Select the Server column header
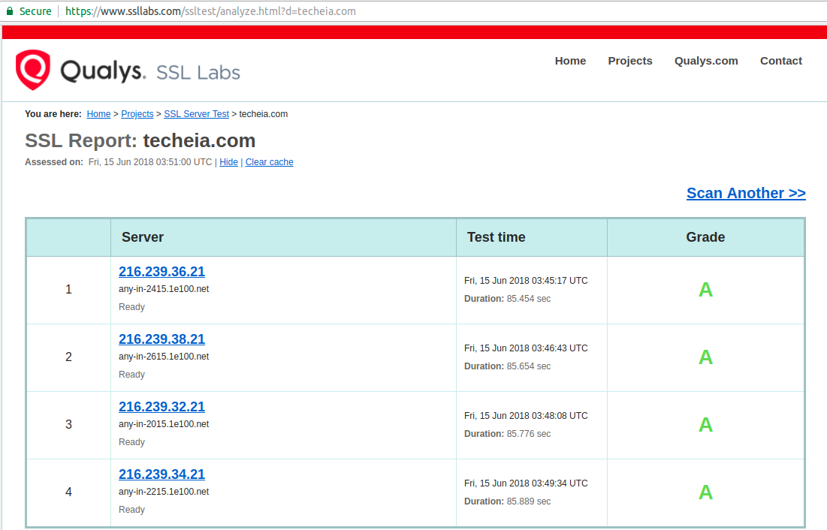The height and width of the screenshot is (530, 827). (141, 236)
